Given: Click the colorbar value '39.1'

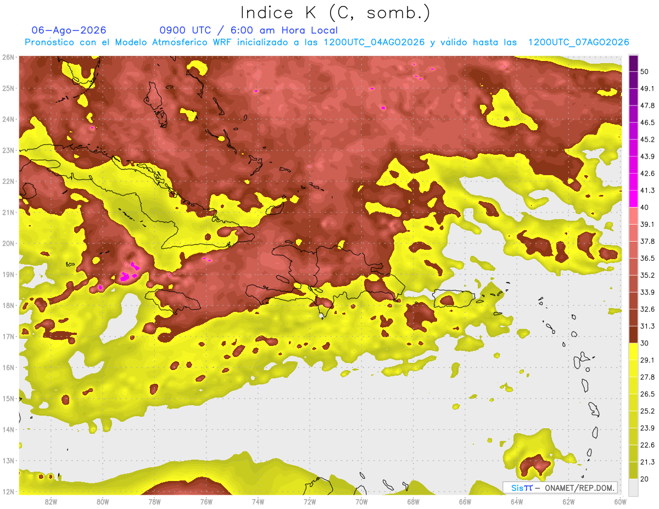Looking at the screenshot, I should [647, 225].
